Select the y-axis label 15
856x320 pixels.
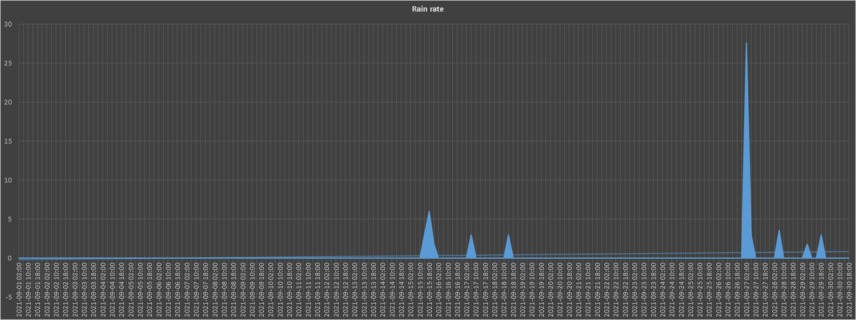point(8,141)
